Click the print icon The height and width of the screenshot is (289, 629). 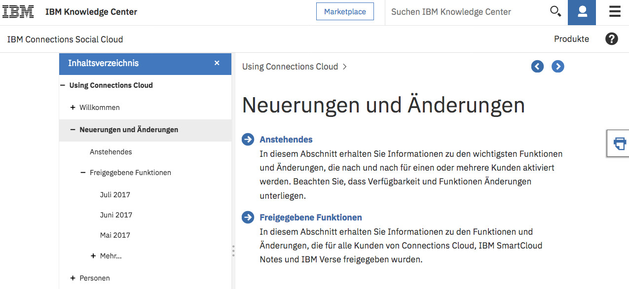pyautogui.click(x=619, y=144)
